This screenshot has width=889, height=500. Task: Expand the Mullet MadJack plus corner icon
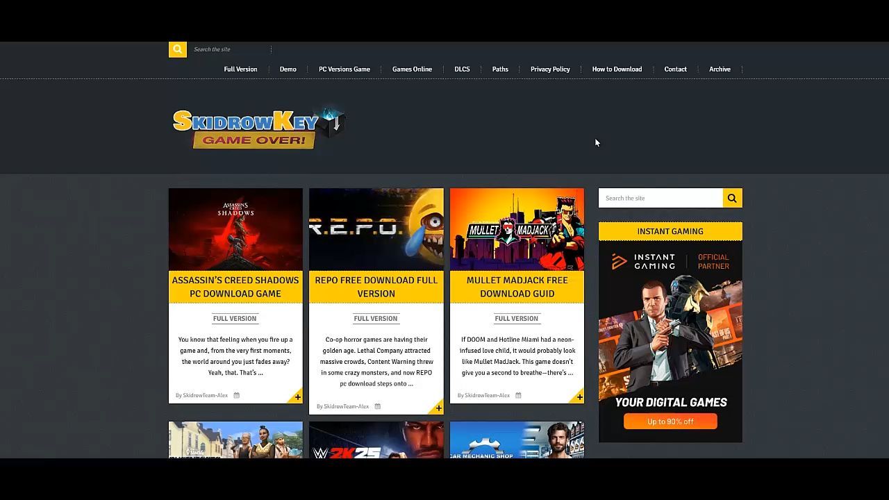coord(579,397)
